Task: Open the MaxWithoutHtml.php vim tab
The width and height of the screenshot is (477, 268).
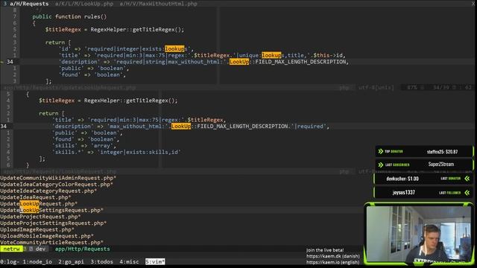Action: point(158,4)
